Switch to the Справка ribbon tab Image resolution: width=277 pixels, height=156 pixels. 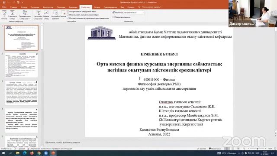coord(131,7)
